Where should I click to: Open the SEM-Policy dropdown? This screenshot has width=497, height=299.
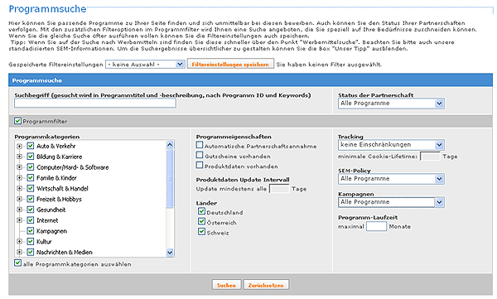(391, 179)
